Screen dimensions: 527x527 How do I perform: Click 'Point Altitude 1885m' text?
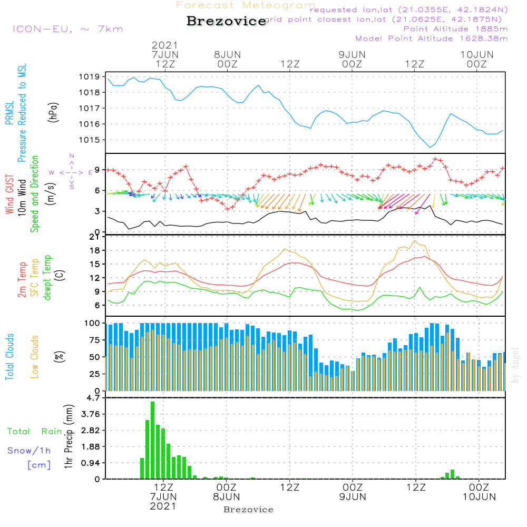456,29
